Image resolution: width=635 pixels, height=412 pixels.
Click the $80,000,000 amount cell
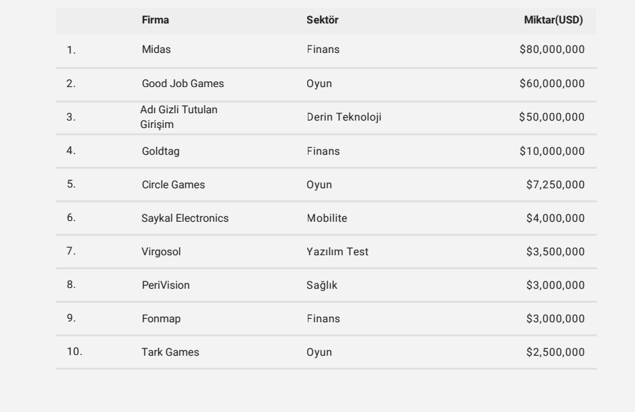552,50
